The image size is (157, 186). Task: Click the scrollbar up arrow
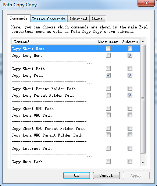[143, 41]
